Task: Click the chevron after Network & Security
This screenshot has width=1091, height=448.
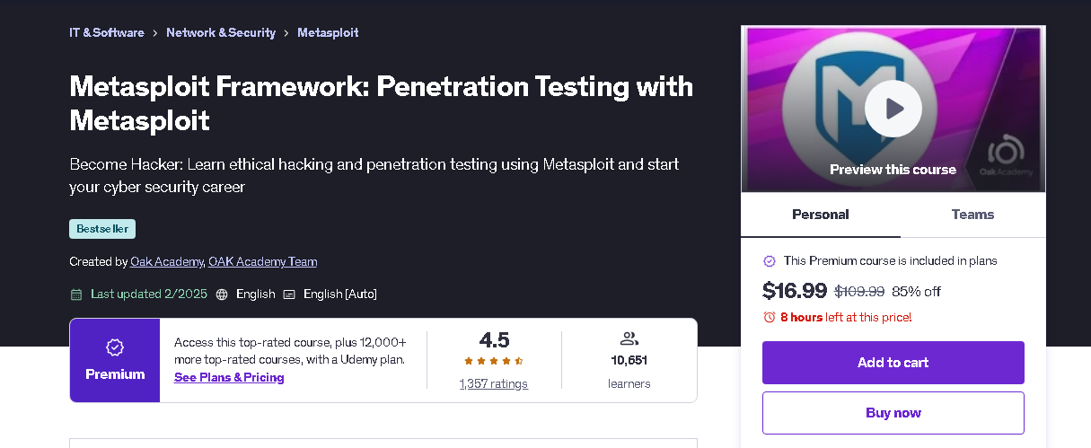Action: point(286,33)
